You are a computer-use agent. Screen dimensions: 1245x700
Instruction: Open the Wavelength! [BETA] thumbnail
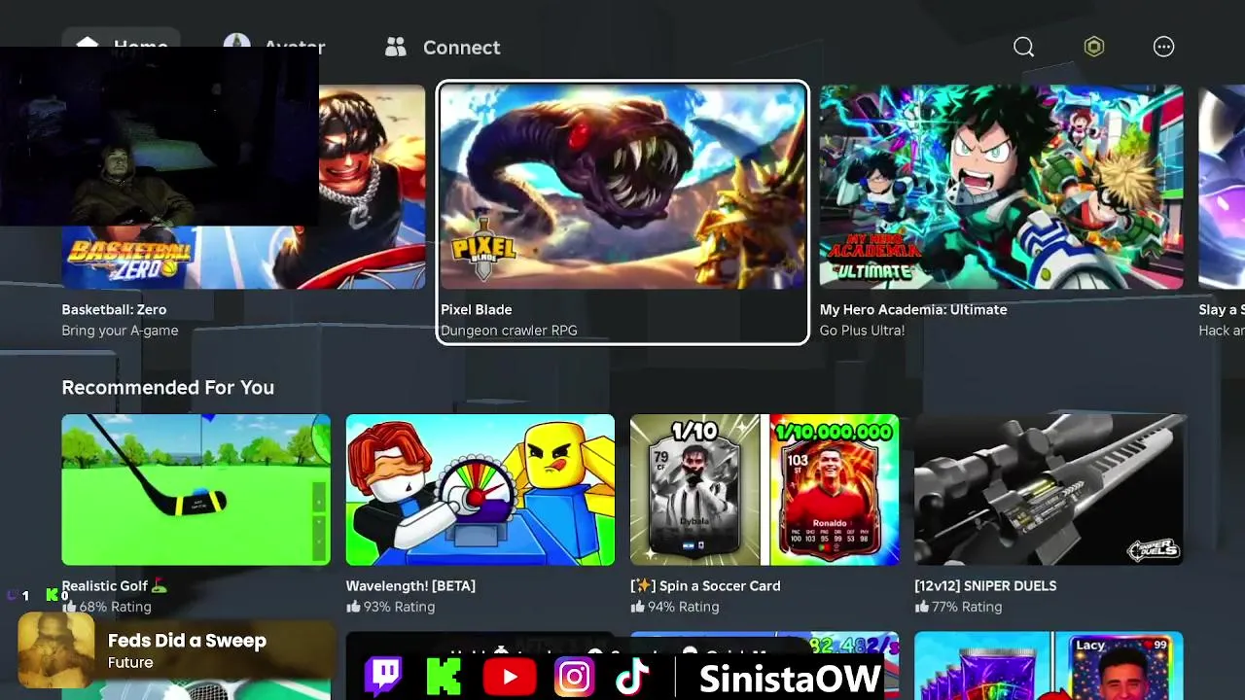point(480,490)
